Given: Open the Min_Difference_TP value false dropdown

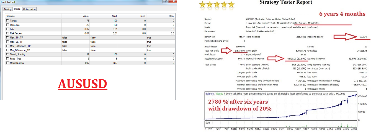Looking at the screenshot, I should pos(76,50).
